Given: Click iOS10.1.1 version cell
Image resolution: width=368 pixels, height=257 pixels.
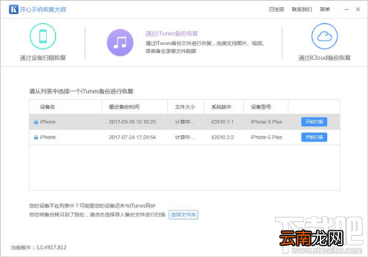Looking at the screenshot, I should 223,122.
